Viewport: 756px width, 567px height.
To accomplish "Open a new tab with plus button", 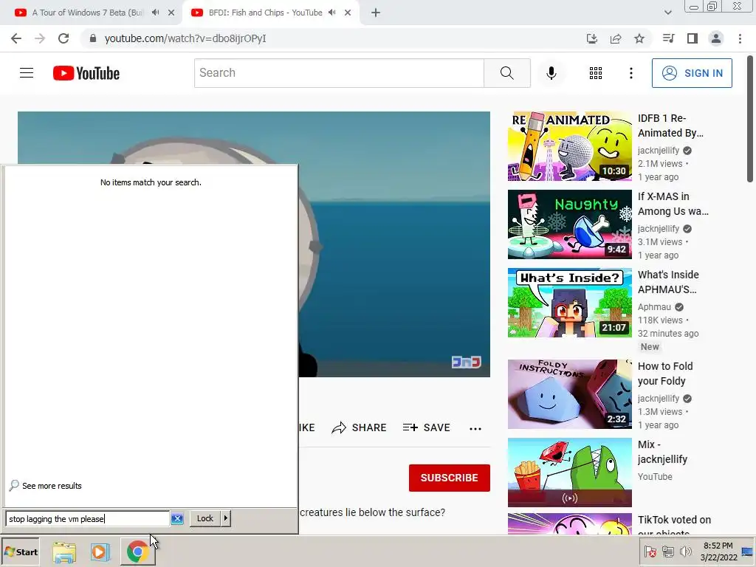I will coord(376,13).
